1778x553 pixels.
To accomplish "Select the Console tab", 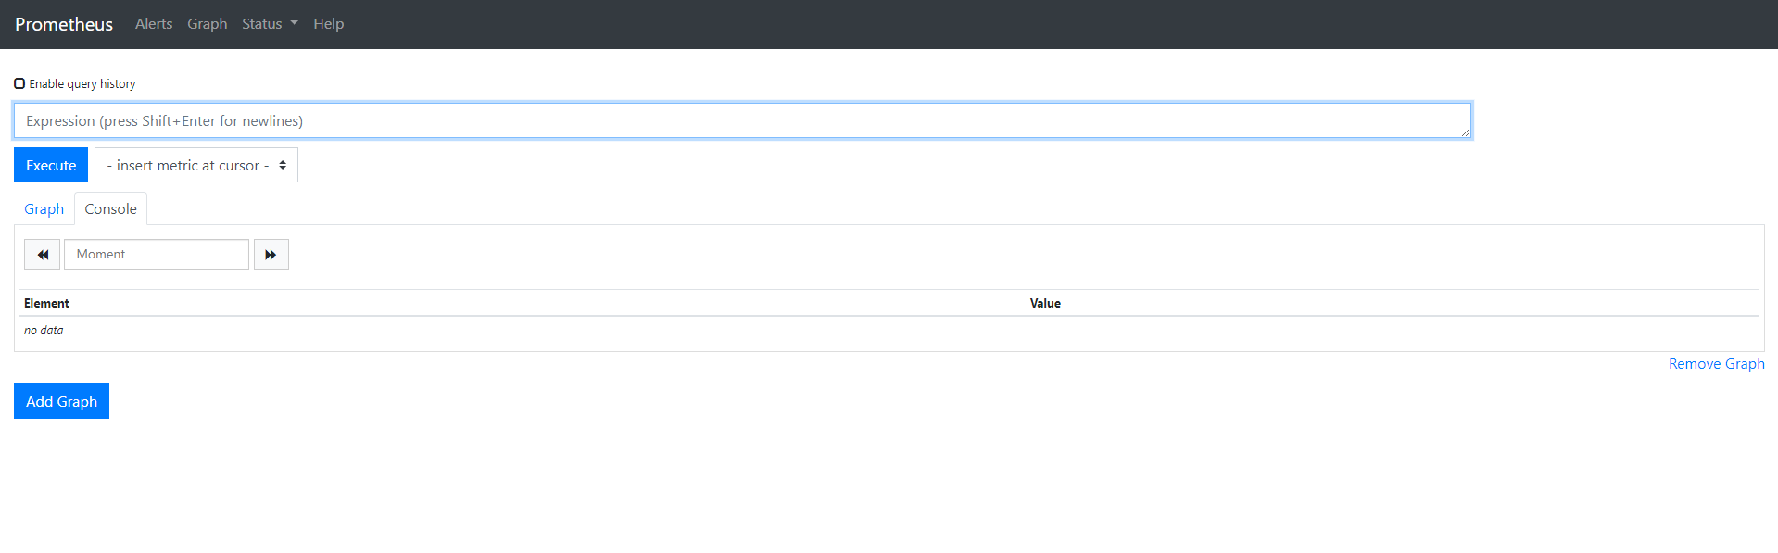I will [110, 208].
